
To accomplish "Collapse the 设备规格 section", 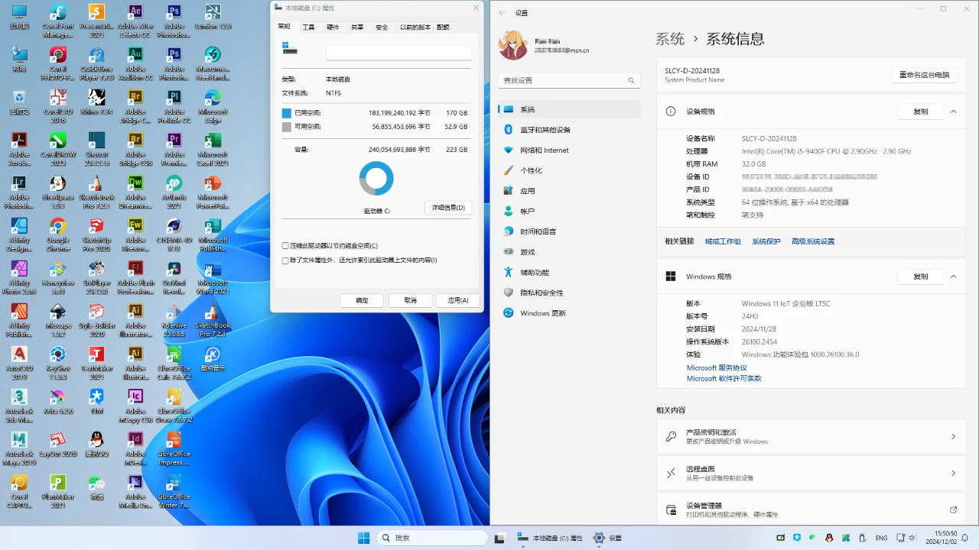I will [x=954, y=112].
